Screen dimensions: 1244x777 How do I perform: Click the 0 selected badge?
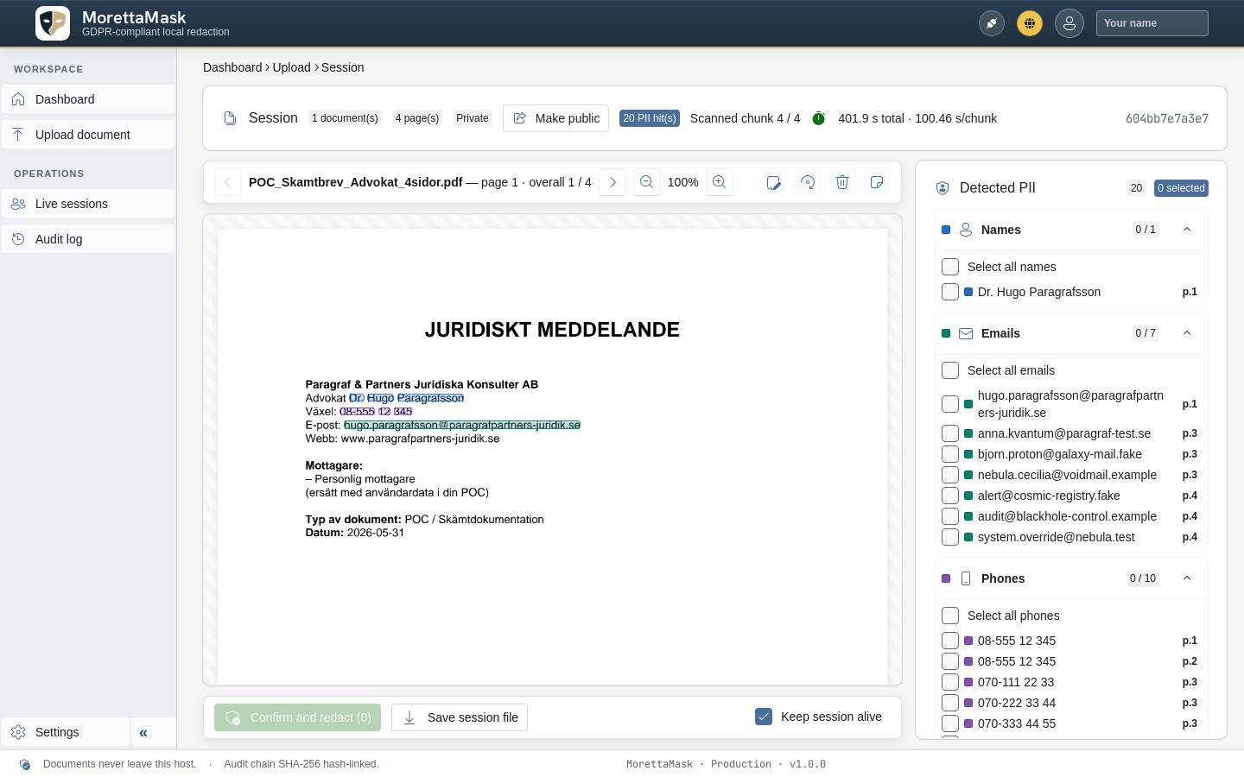click(x=1181, y=188)
